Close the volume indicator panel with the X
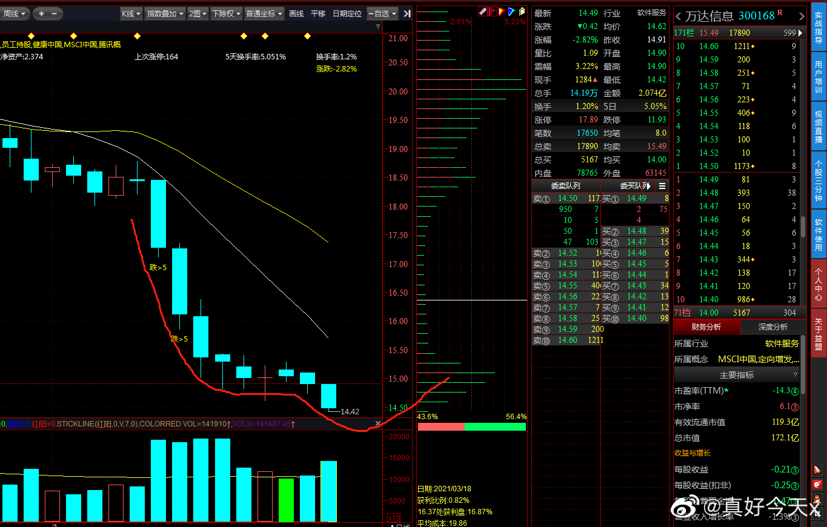This screenshot has height=527, width=827. coord(378,424)
